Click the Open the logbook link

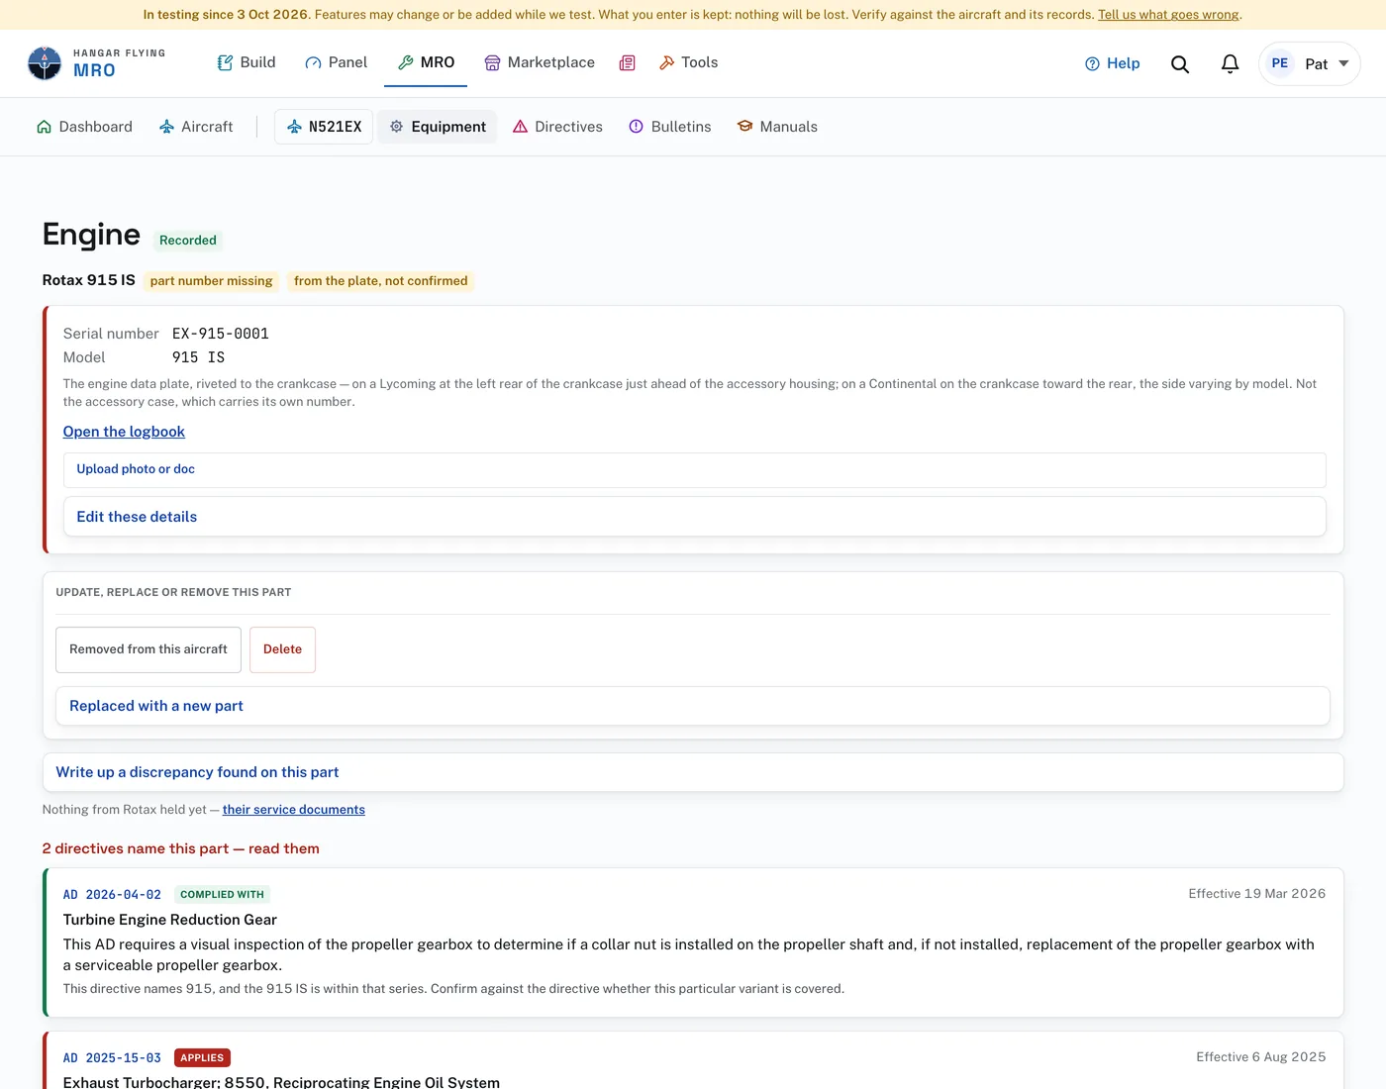[124, 432]
